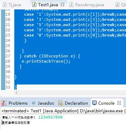Click line number 33 in the editor gutter
The width and height of the screenshot is (126, 129).
coord(8,87)
